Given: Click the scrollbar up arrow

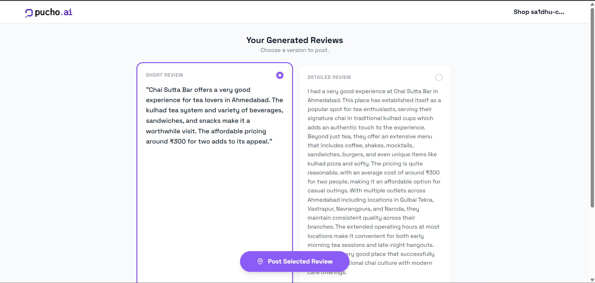Looking at the screenshot, I should point(592,4).
